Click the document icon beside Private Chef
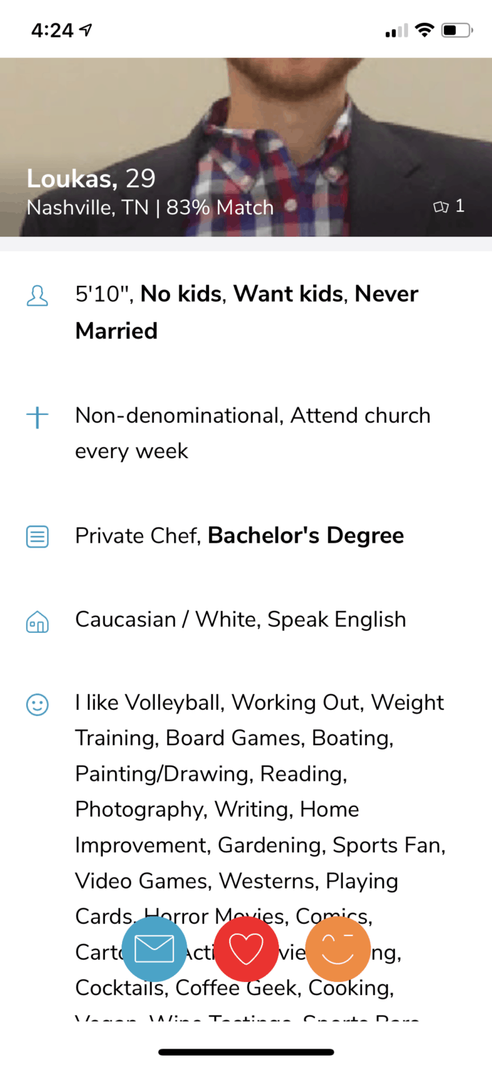This screenshot has width=492, height=1066. (37, 536)
